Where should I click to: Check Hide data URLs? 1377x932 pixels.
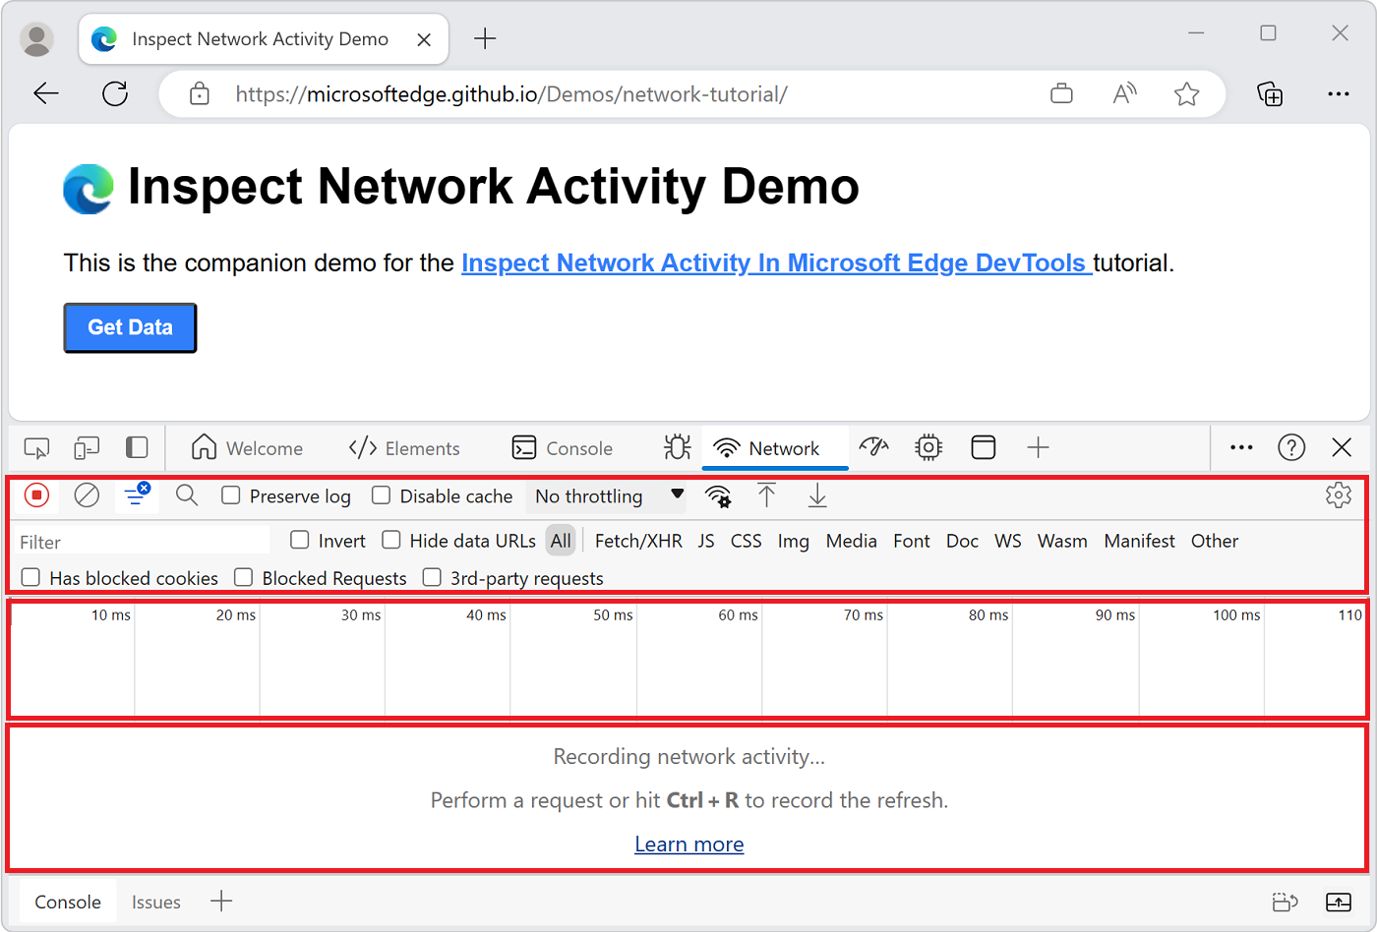coord(390,540)
